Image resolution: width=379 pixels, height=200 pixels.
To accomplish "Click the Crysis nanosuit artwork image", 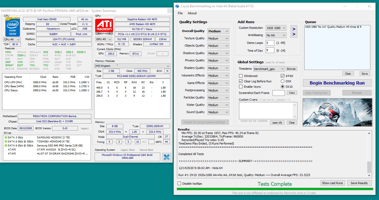I will [337, 112].
